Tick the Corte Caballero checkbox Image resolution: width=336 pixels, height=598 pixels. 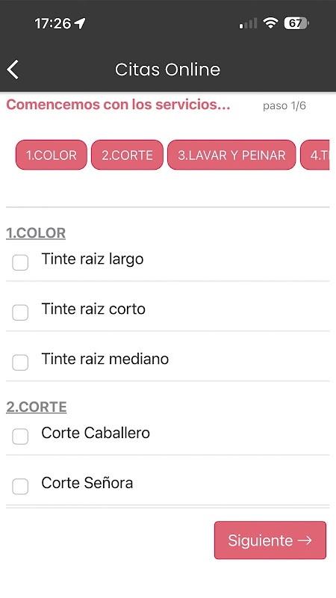[20, 437]
